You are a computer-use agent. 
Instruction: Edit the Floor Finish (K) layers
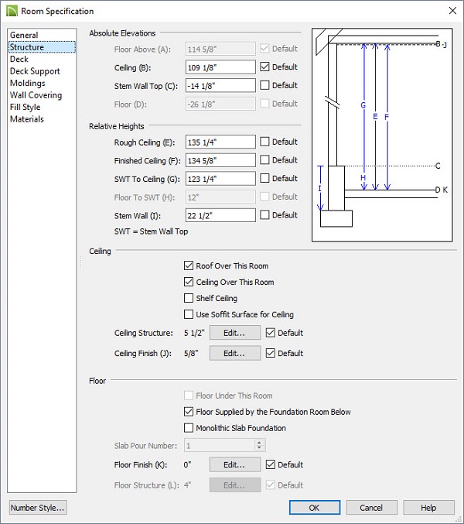pos(235,465)
